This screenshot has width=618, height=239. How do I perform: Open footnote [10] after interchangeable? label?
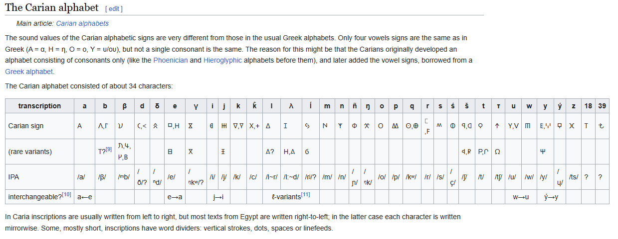tap(67, 194)
